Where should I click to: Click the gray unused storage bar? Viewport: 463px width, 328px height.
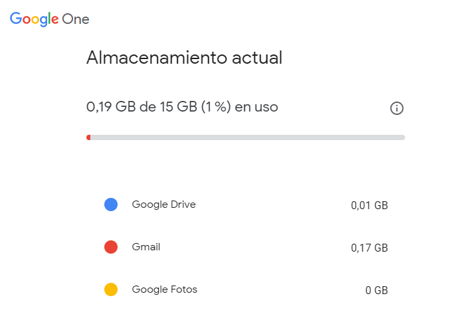pyautogui.click(x=248, y=137)
